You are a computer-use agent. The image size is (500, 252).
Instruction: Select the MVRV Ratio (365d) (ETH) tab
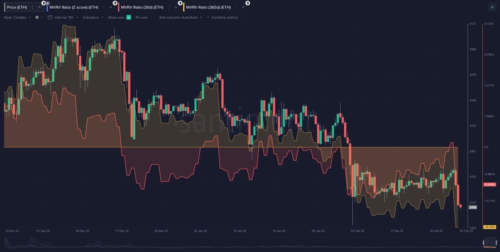(x=208, y=7)
